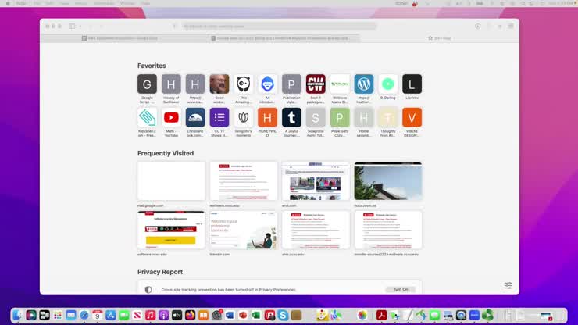This screenshot has height=325, width=578.
Task: Open the moodle-courses2223 wolfware thumbnail
Action: [387, 230]
